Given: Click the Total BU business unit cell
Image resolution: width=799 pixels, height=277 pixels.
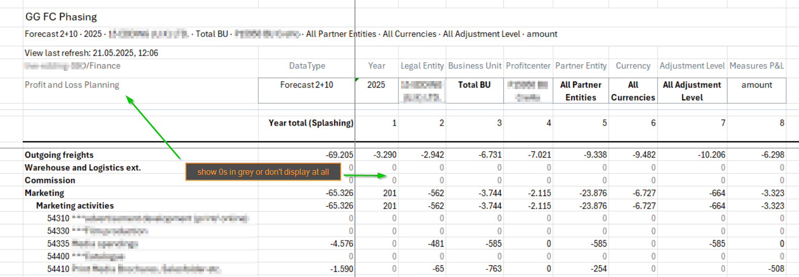Looking at the screenshot, I should pyautogui.click(x=474, y=85).
